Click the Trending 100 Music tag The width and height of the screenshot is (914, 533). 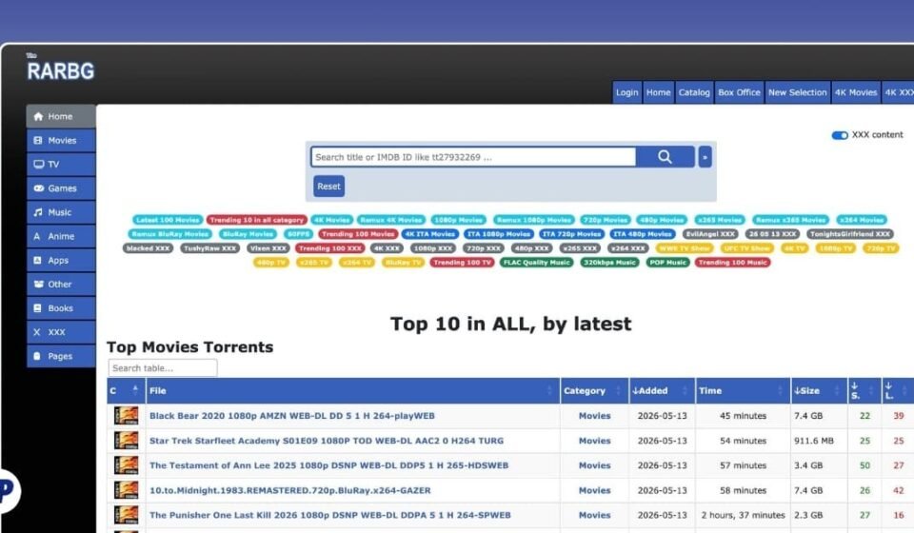(733, 262)
